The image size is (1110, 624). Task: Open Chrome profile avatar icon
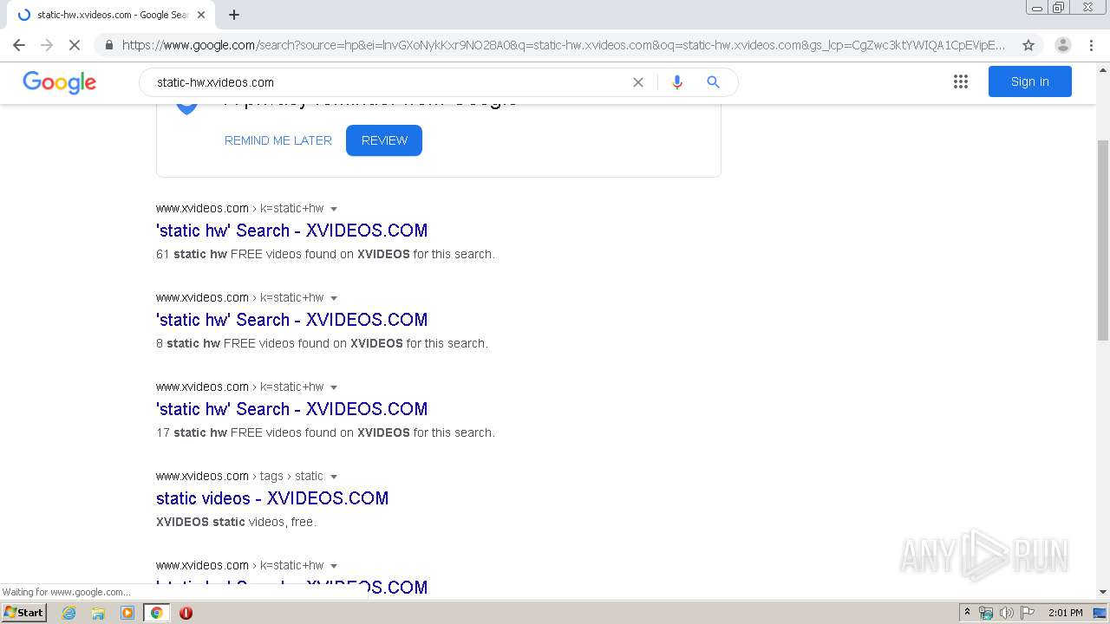pos(1062,45)
